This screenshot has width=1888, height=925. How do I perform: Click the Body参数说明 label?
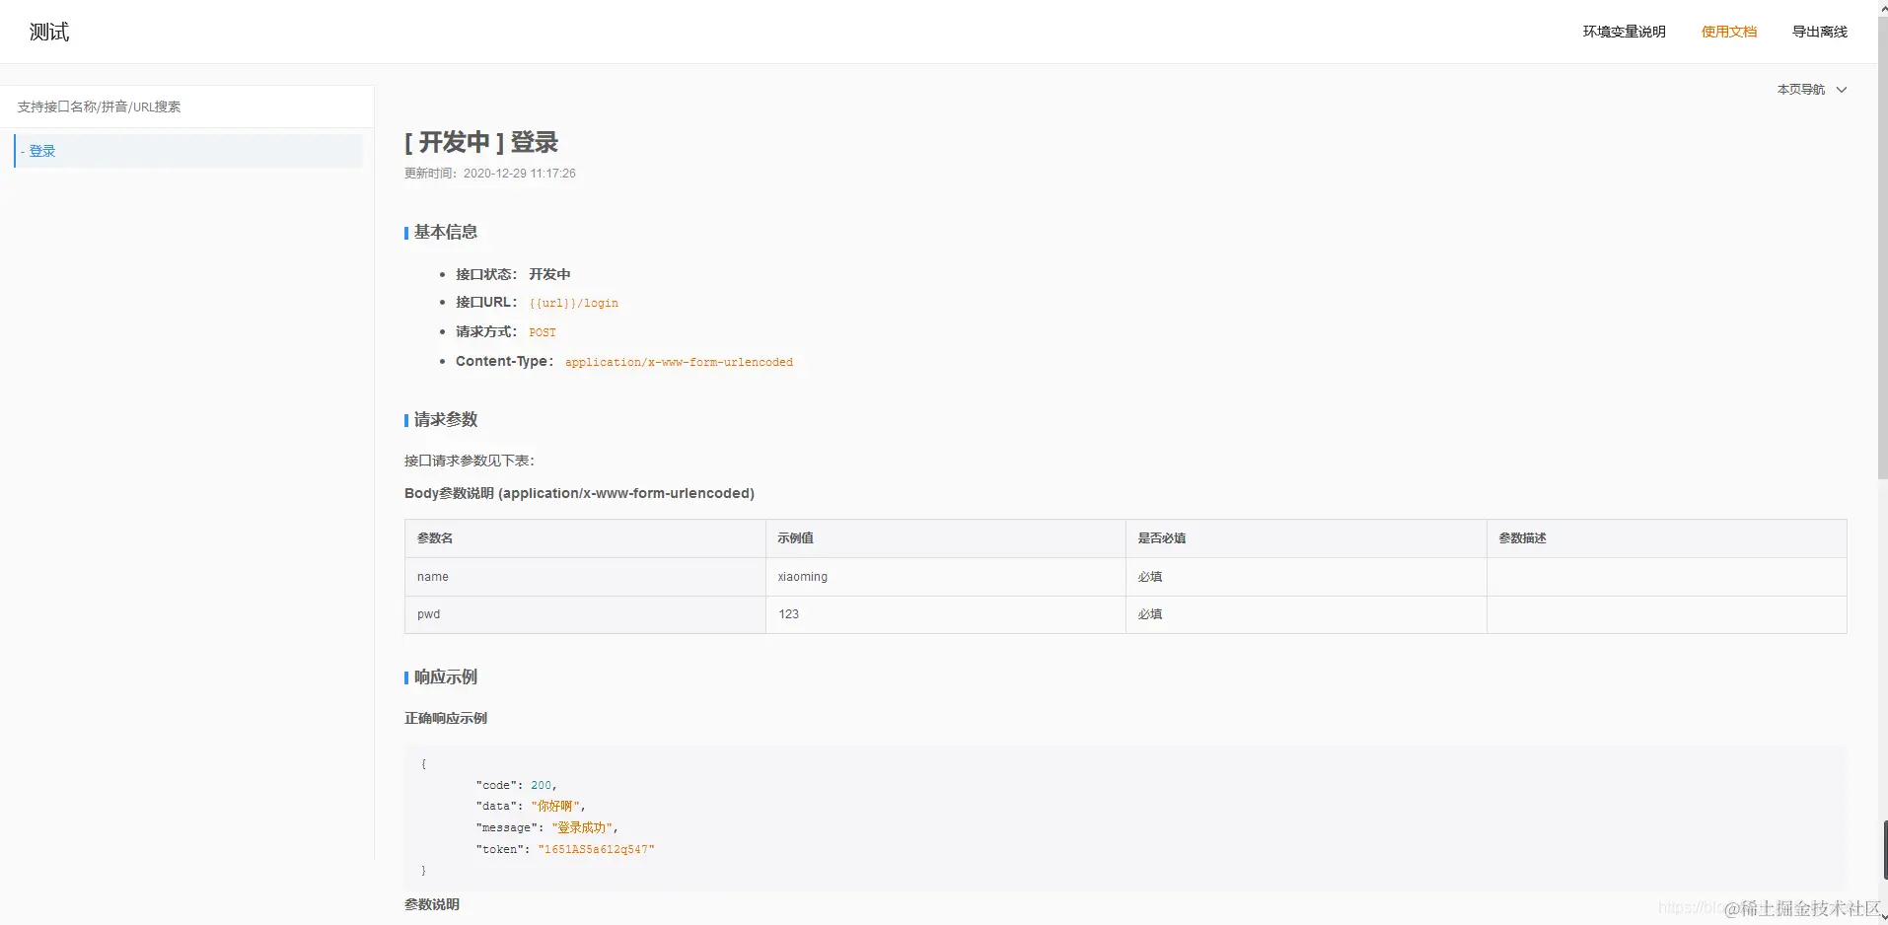579,493
